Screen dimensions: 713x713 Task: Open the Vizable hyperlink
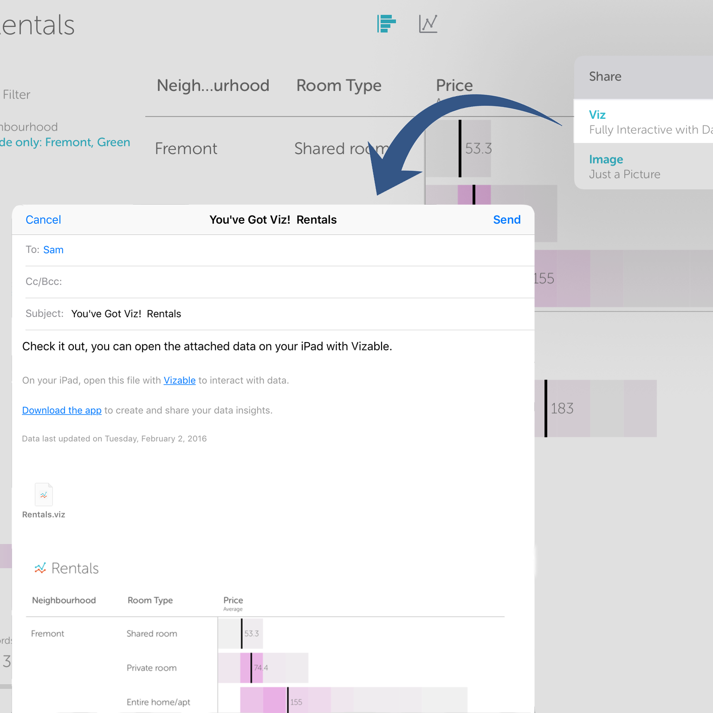179,380
